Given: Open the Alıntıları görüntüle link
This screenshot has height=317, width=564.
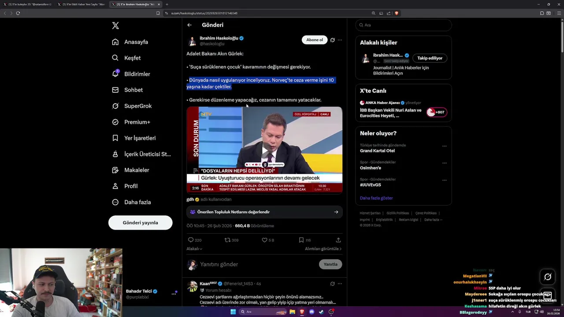Looking at the screenshot, I should [323, 249].
